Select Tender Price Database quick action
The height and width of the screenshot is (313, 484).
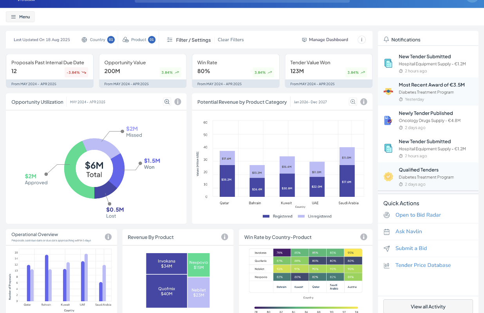tap(423, 265)
